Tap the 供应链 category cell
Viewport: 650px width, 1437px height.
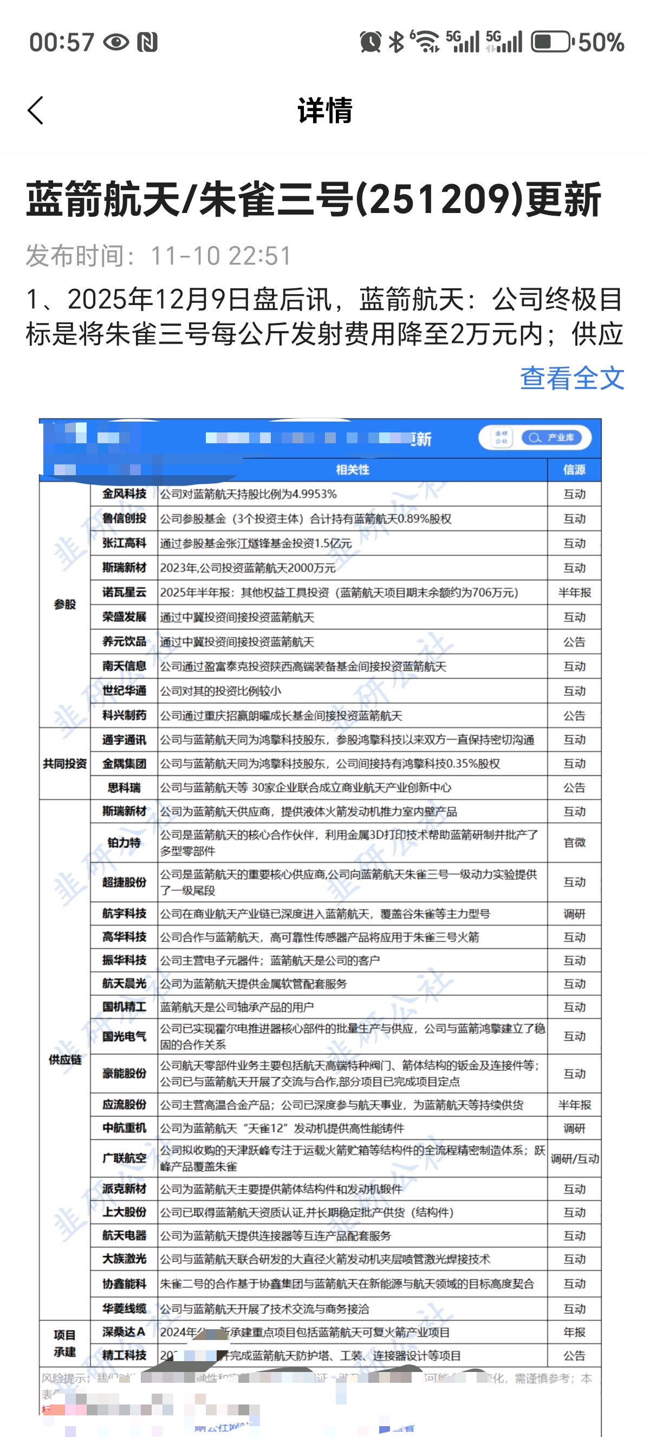(x=64, y=1059)
